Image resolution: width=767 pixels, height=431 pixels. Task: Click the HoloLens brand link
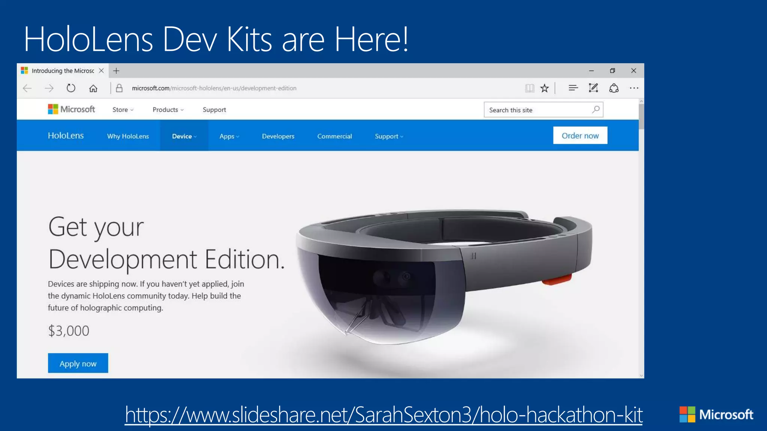pyautogui.click(x=66, y=135)
